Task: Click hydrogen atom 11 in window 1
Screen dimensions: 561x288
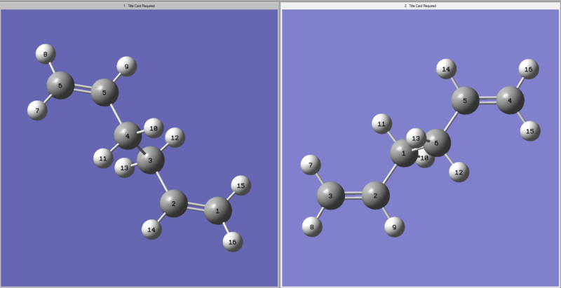Action: tap(103, 158)
